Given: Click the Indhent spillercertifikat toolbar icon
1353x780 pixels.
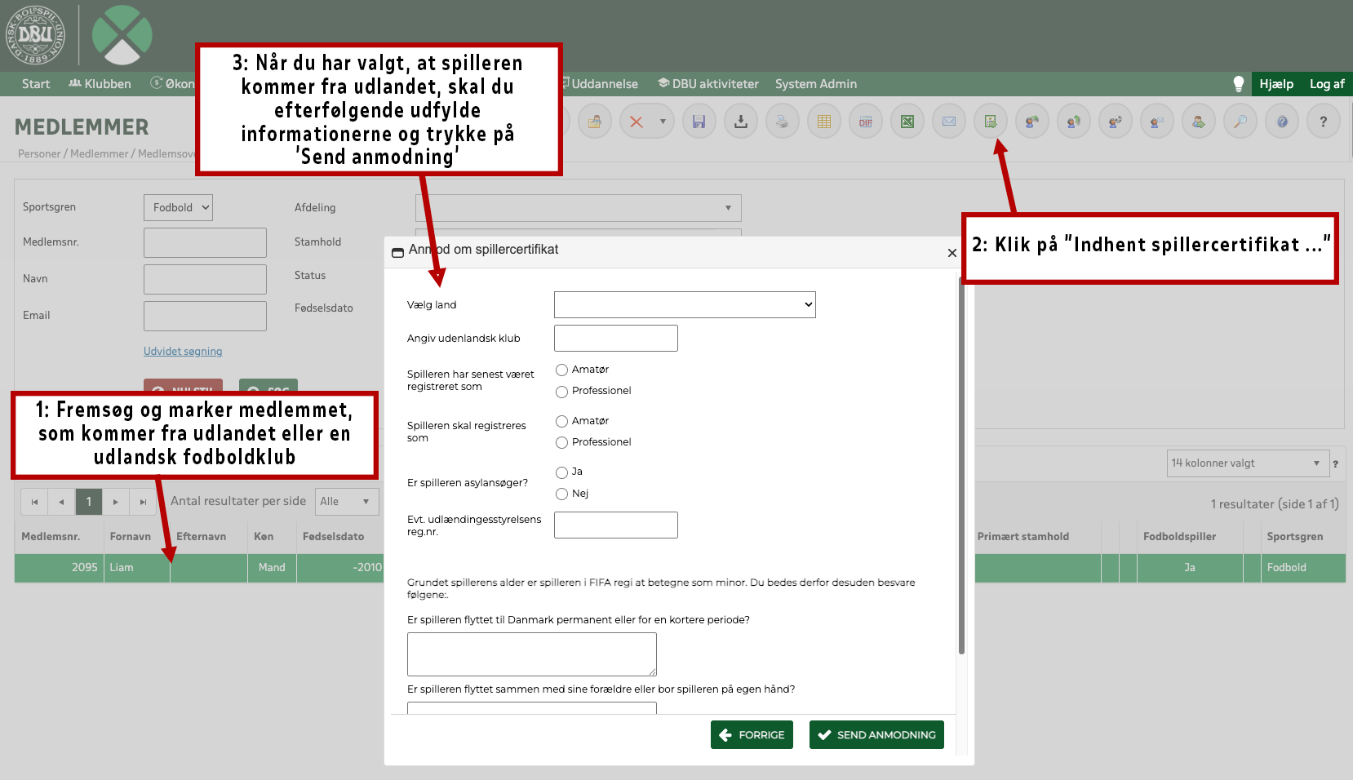Looking at the screenshot, I should coord(990,122).
